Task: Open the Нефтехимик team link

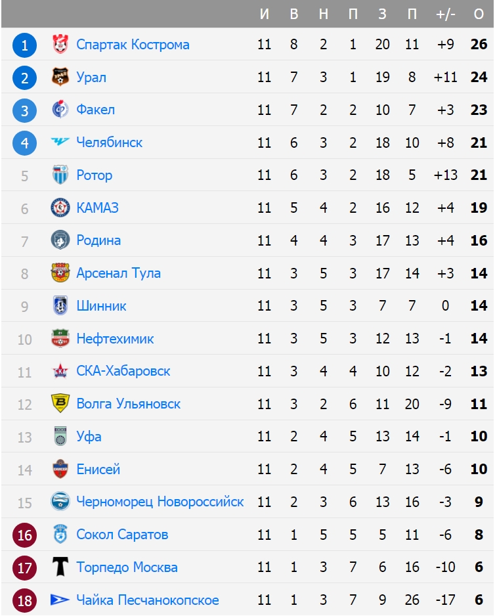Action: click(x=115, y=339)
